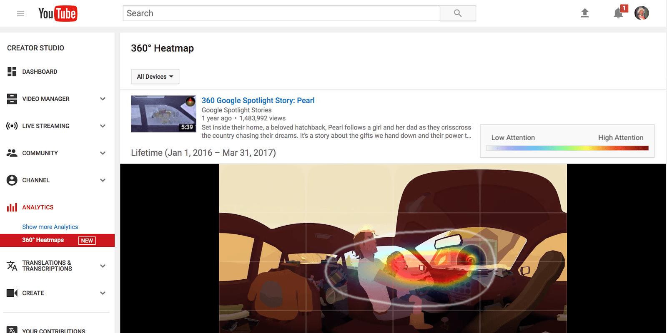Expand the Channel section chevron
The image size is (667, 333).
103,180
